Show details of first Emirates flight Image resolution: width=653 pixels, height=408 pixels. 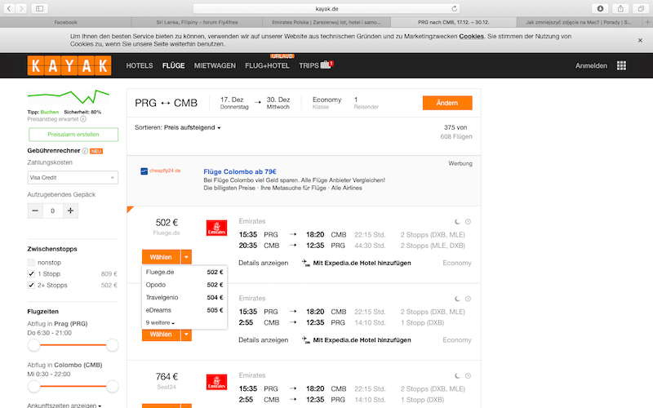click(263, 263)
